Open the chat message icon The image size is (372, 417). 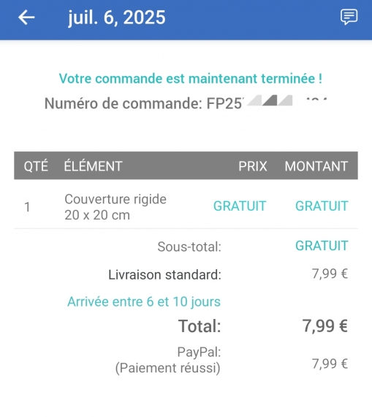[349, 17]
